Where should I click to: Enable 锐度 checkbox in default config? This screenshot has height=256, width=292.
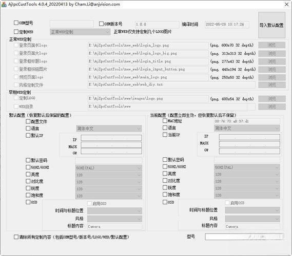click(28, 188)
